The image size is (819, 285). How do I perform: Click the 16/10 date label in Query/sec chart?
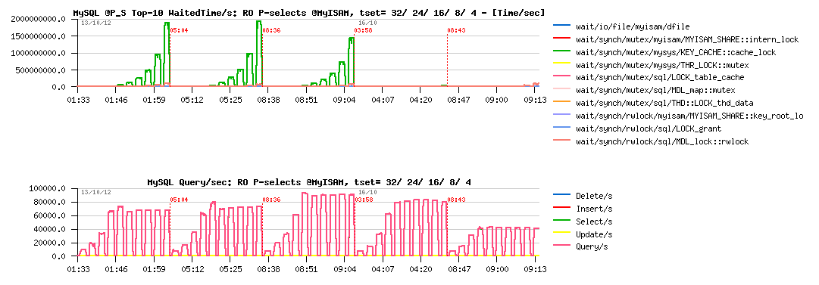click(367, 193)
